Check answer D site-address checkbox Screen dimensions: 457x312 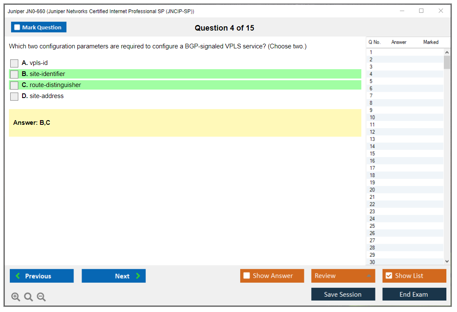(x=14, y=96)
